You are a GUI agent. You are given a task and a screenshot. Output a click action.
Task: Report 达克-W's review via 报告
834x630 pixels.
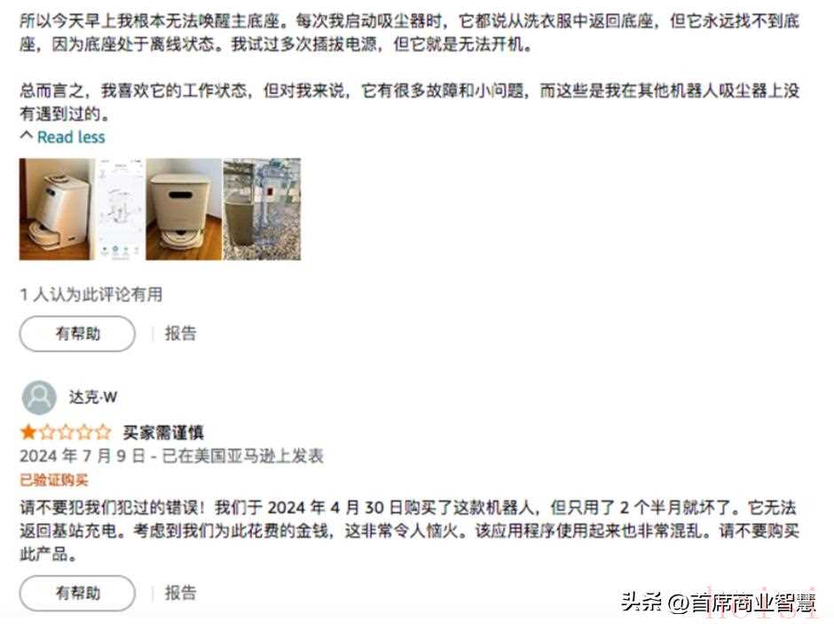coord(180,593)
